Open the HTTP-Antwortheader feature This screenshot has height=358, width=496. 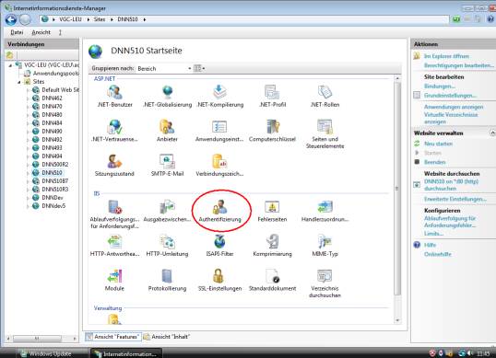coord(114,246)
